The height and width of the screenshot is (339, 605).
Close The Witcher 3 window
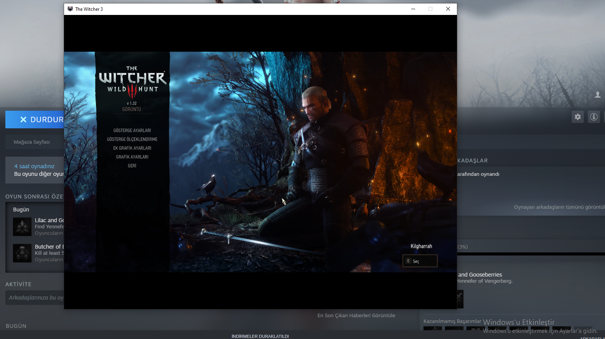pos(448,9)
